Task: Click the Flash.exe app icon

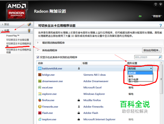Action: (40, 113)
